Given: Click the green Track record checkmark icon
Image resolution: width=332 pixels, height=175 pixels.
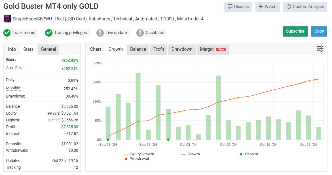Looking at the screenshot, I should [x=7, y=33].
